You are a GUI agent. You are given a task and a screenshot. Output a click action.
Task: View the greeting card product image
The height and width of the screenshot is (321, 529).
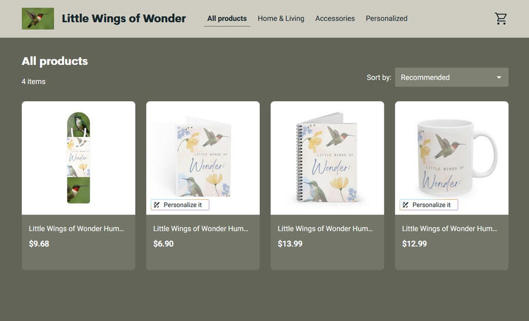coord(203,158)
